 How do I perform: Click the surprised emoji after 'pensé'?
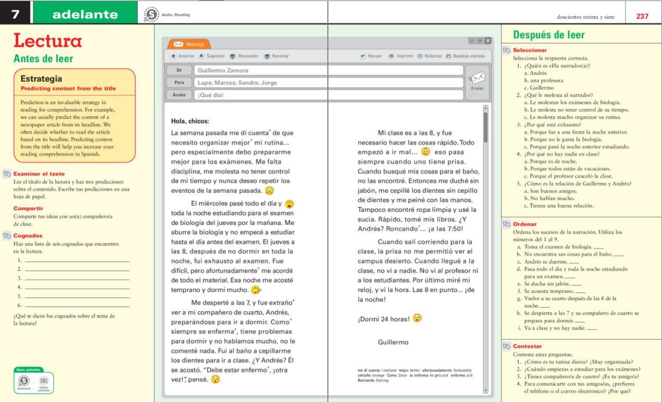tap(215, 380)
